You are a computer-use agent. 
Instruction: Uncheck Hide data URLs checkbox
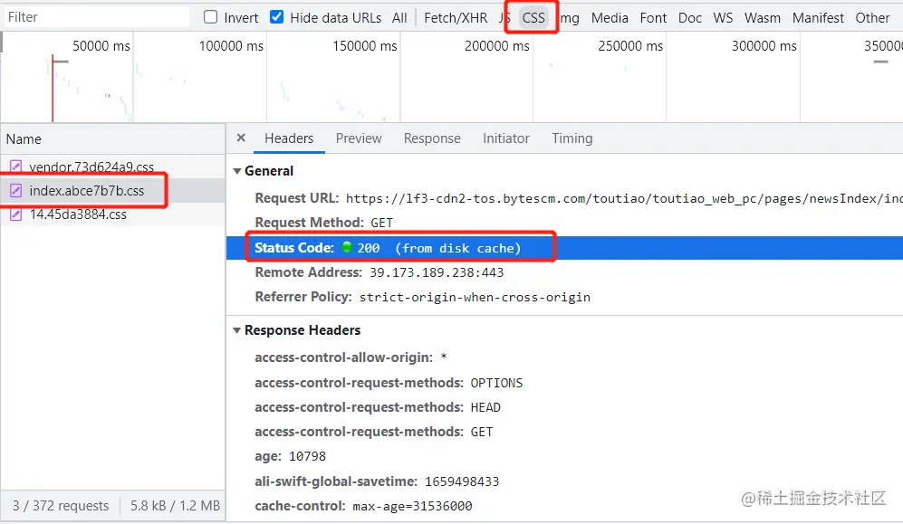pyautogui.click(x=277, y=17)
